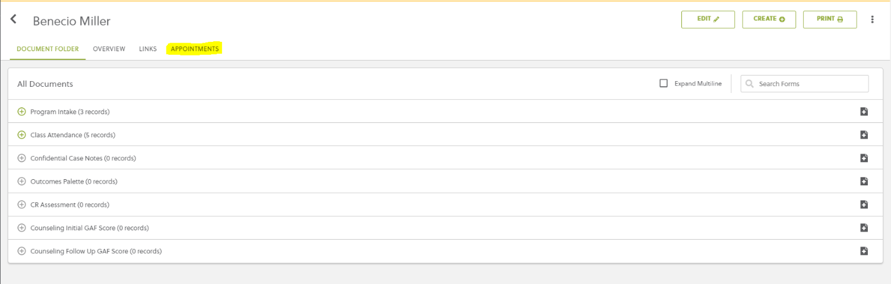
Task: Click the Create button
Action: [769, 19]
